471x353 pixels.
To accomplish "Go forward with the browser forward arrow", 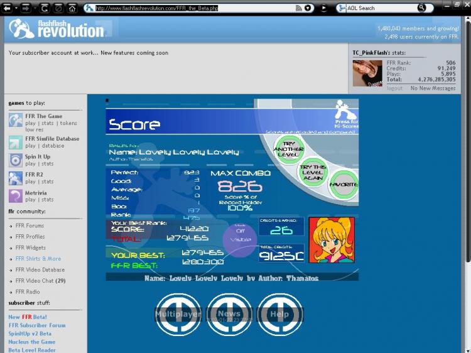I will pos(26,8).
